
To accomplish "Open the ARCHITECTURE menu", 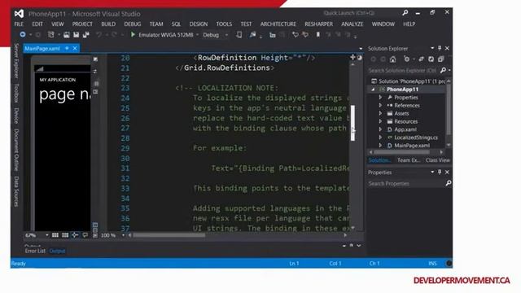I will point(278,24).
